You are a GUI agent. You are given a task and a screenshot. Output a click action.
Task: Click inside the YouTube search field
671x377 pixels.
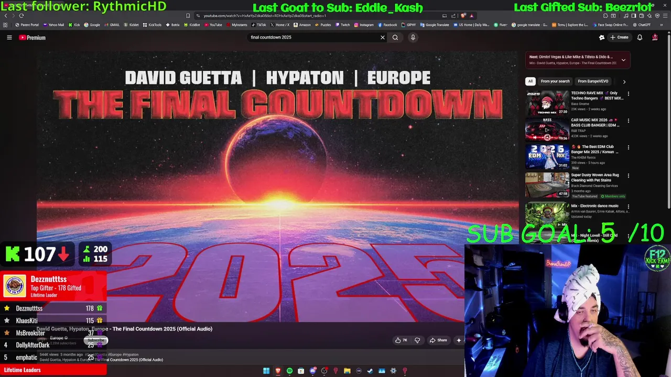313,37
